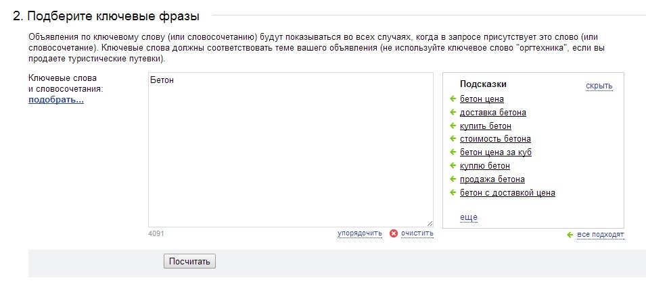
Task: Click the green arrow beside "купить бетон"
Action: 453,125
